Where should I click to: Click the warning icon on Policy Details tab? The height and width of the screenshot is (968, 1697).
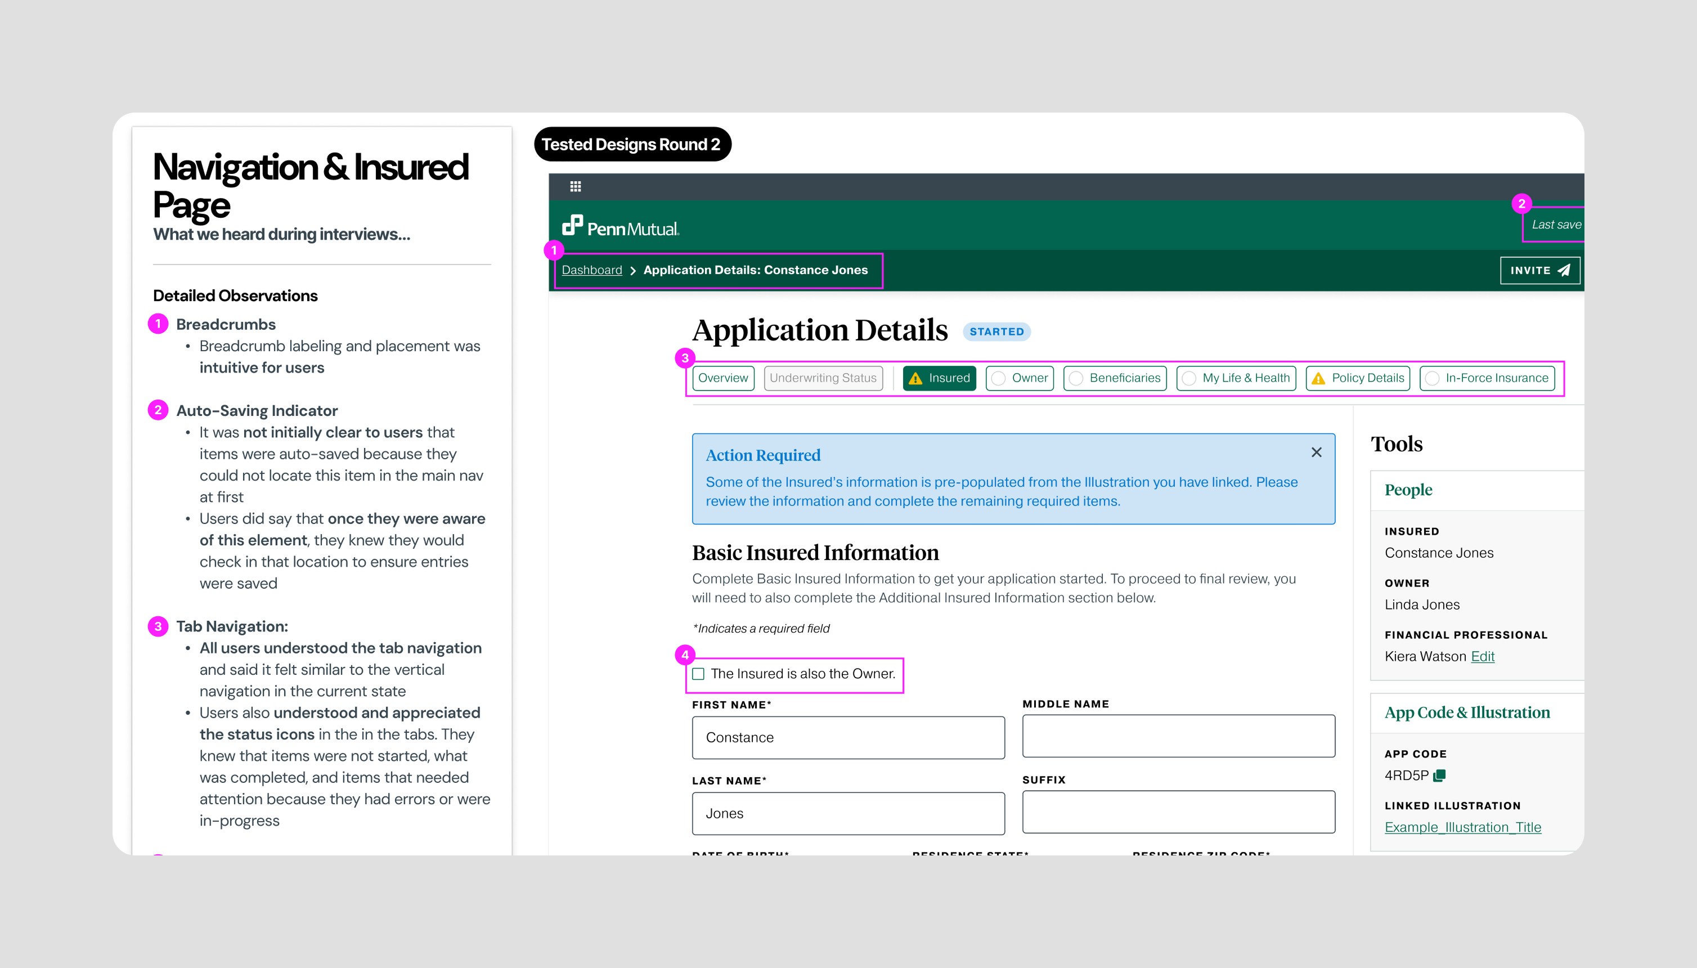pos(1318,378)
